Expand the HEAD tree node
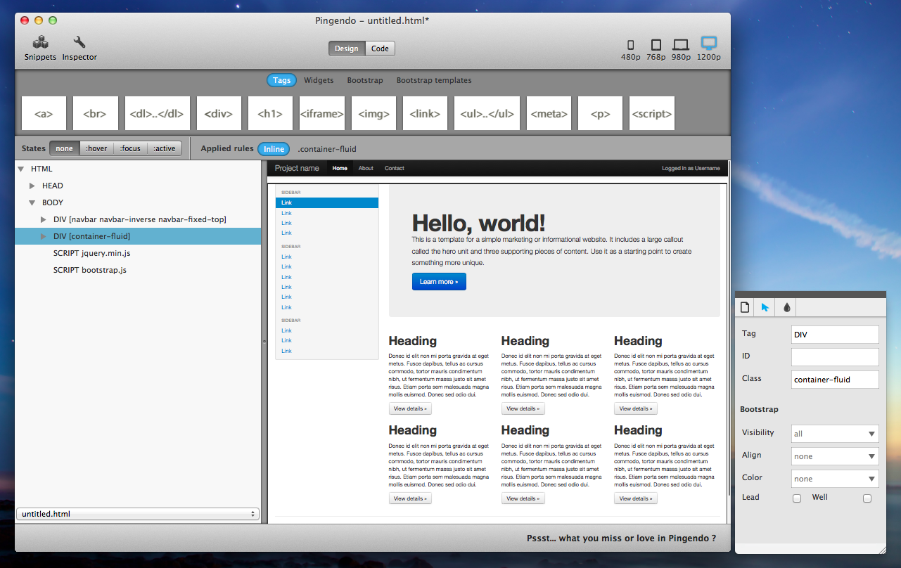 click(32, 186)
